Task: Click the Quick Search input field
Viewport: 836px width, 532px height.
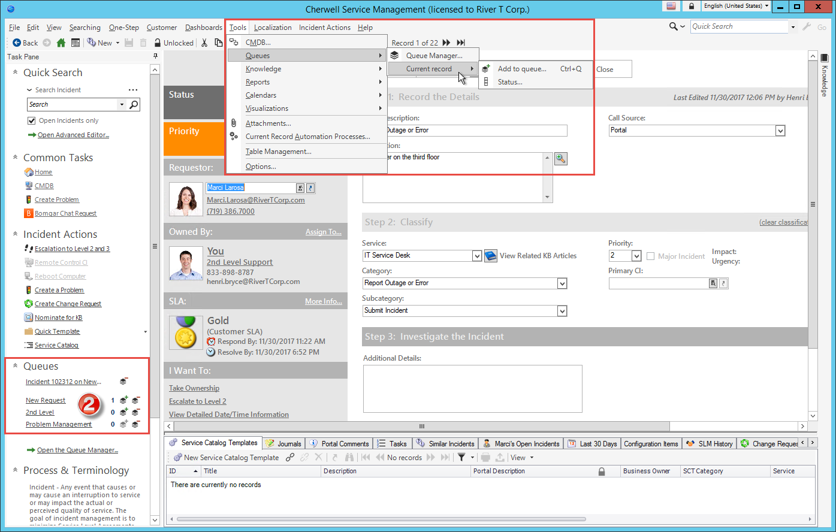Action: point(739,26)
